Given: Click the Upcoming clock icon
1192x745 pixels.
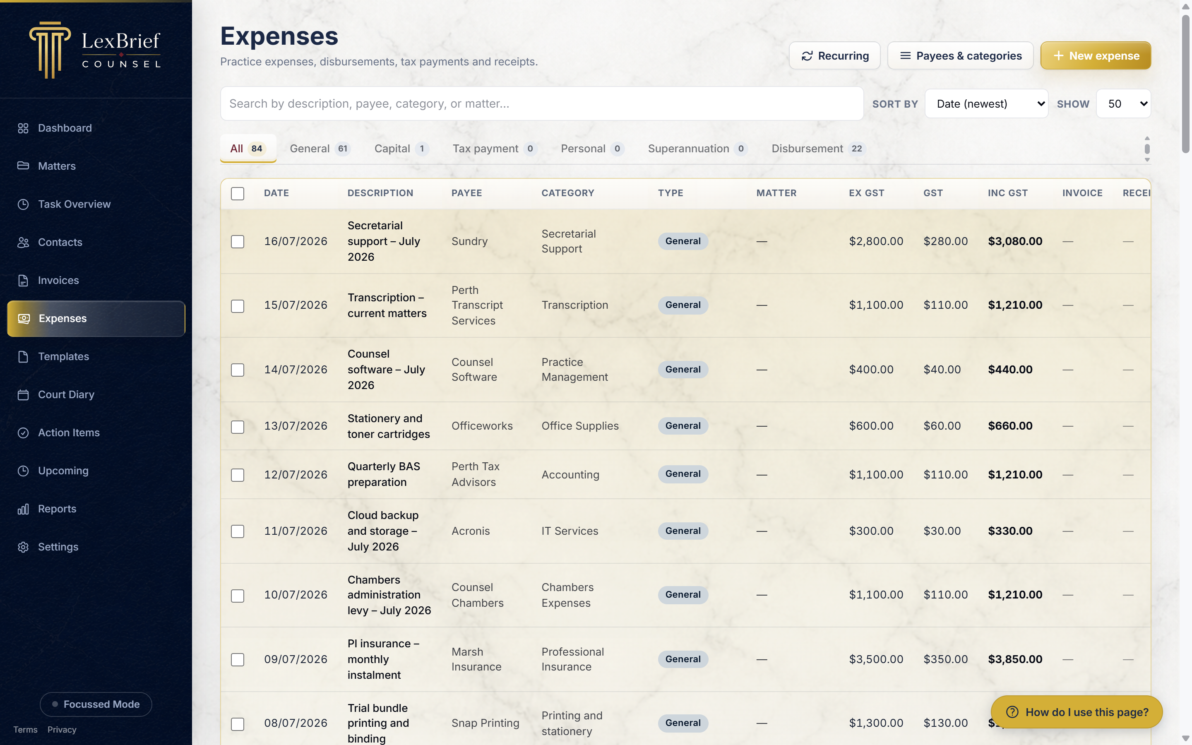Looking at the screenshot, I should tap(23, 471).
